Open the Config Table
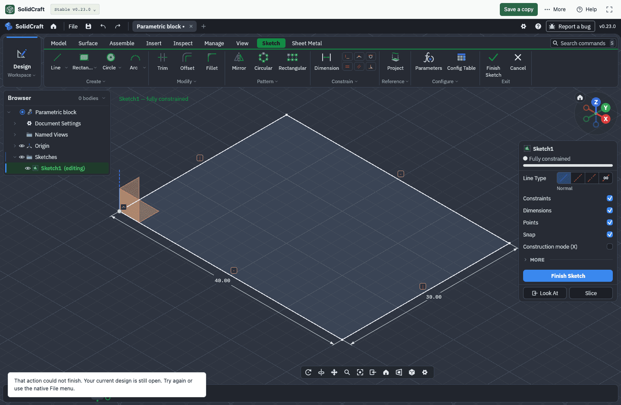 click(x=461, y=62)
